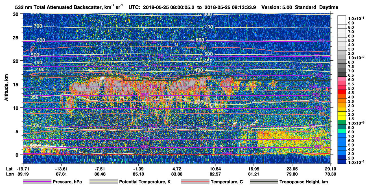Click longitude value '83.88'
This screenshot has width=367, height=188.
point(177,174)
